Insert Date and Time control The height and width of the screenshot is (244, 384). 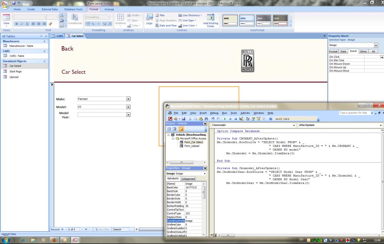click(166, 25)
